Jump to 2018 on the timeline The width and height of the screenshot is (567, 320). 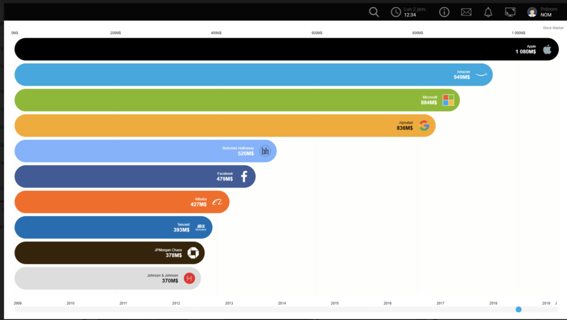point(493,303)
